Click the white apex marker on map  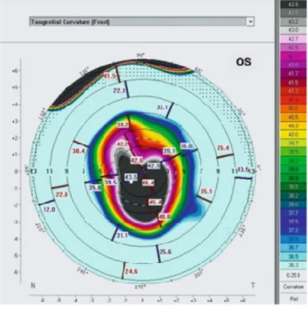131,182
